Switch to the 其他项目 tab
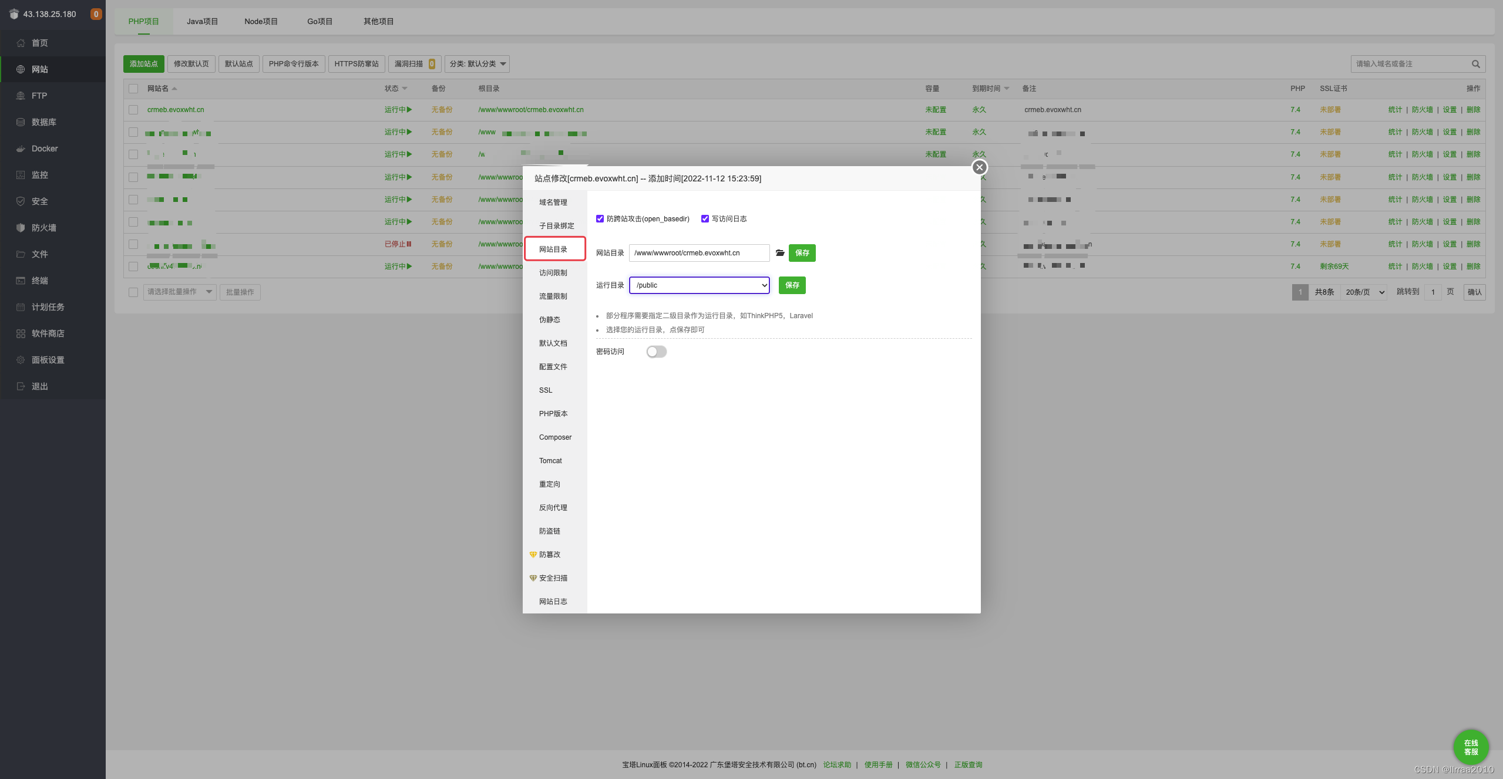This screenshot has width=1503, height=779. tap(378, 22)
